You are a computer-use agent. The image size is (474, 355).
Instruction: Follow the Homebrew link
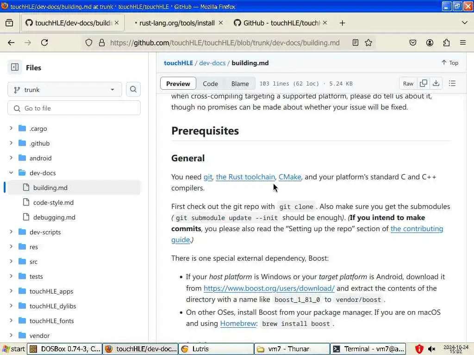coord(238,323)
